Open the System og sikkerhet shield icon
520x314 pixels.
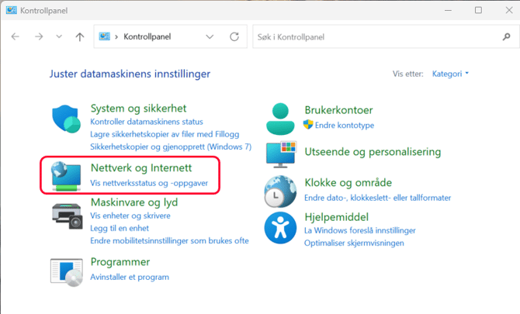coord(66,119)
